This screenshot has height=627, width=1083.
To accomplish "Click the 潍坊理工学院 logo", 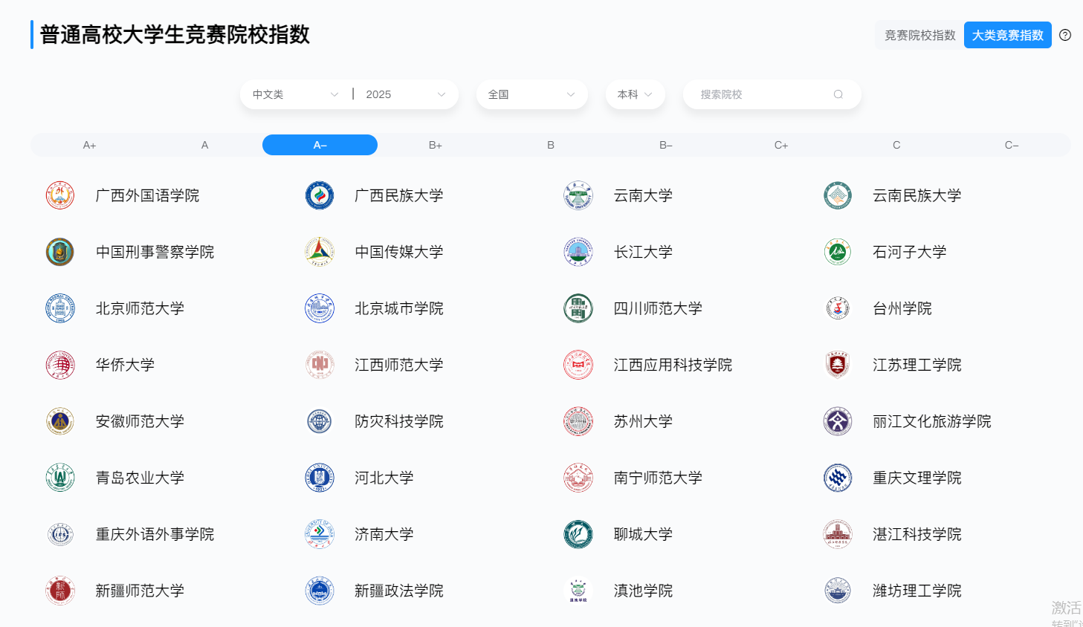I will pos(838,591).
